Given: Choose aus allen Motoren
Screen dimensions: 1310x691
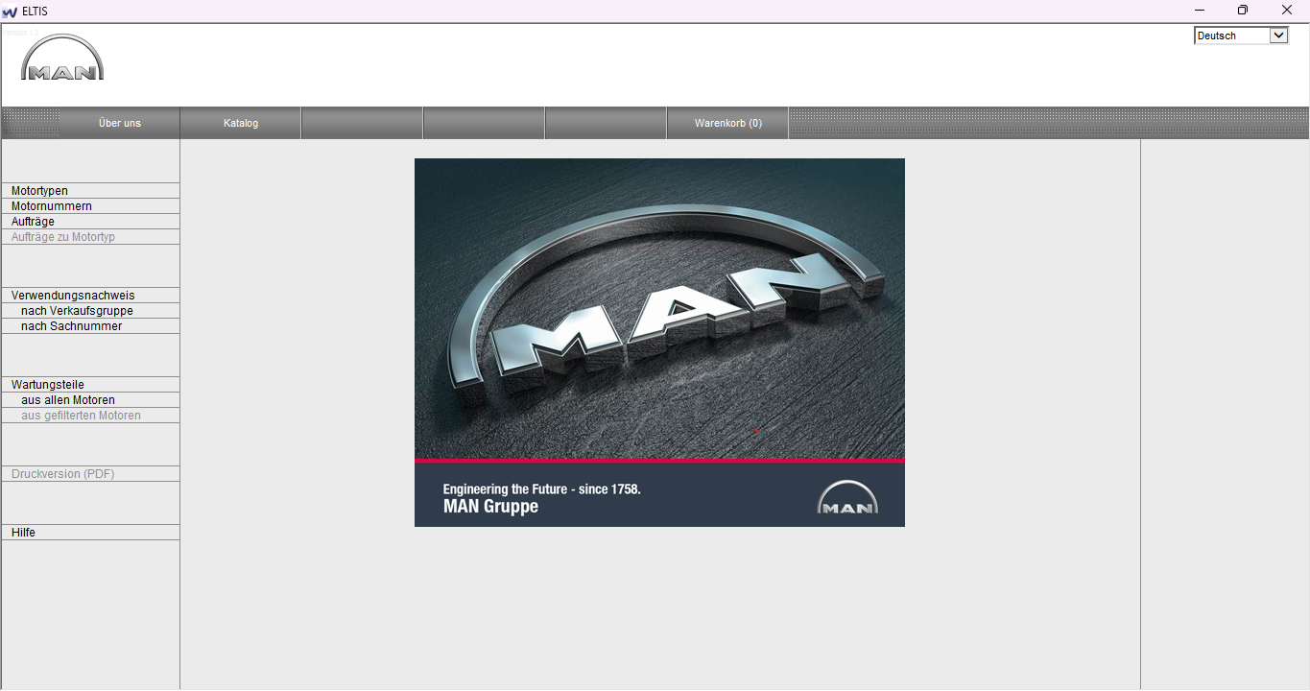Looking at the screenshot, I should click(90, 400).
